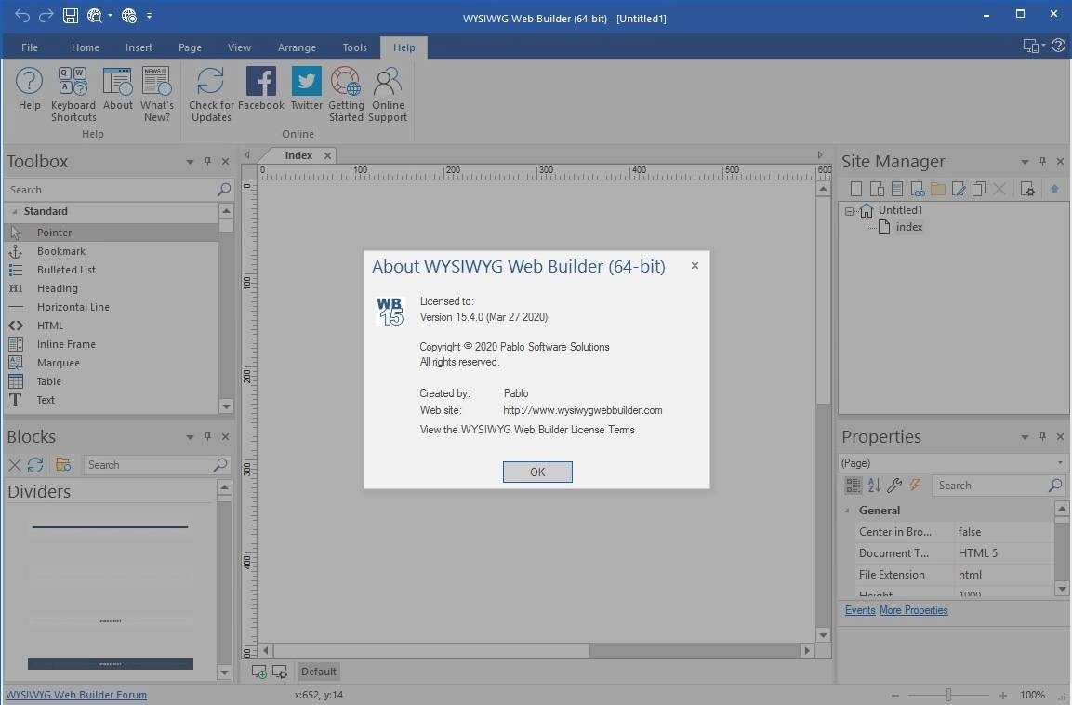Collapse the Untitled1 tree node
The height and width of the screenshot is (705, 1072).
click(x=849, y=211)
